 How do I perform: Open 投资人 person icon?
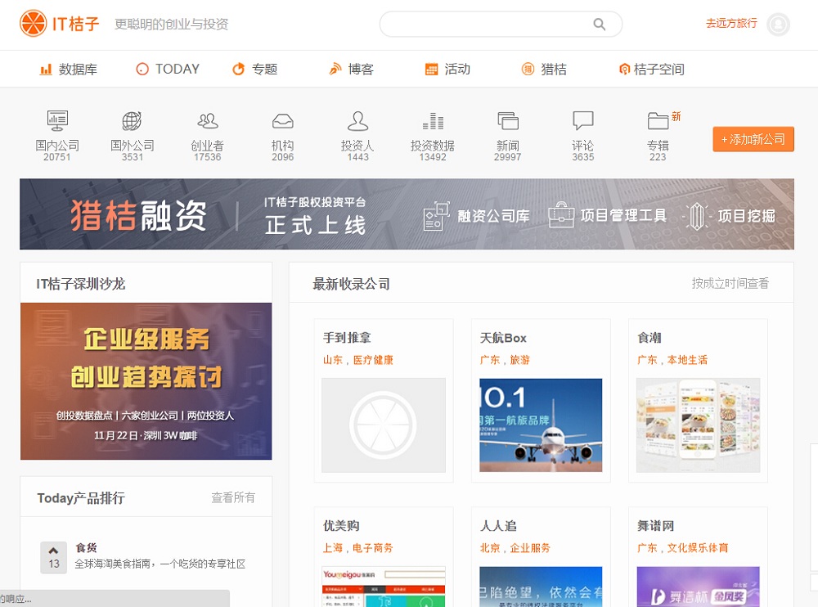358,120
